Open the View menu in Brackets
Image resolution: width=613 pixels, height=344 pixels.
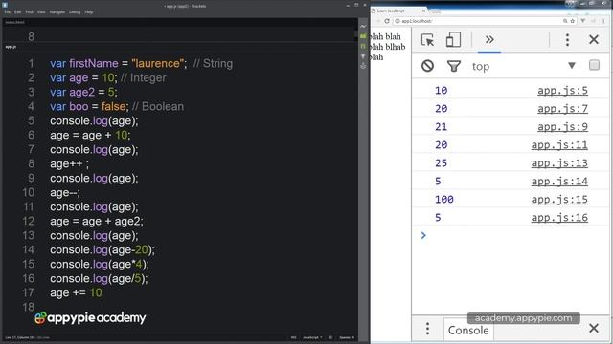(41, 12)
